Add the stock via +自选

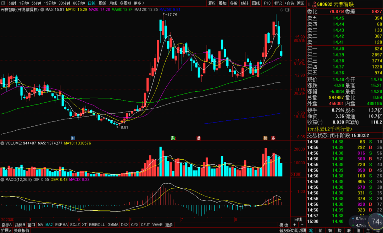click(x=289, y=4)
